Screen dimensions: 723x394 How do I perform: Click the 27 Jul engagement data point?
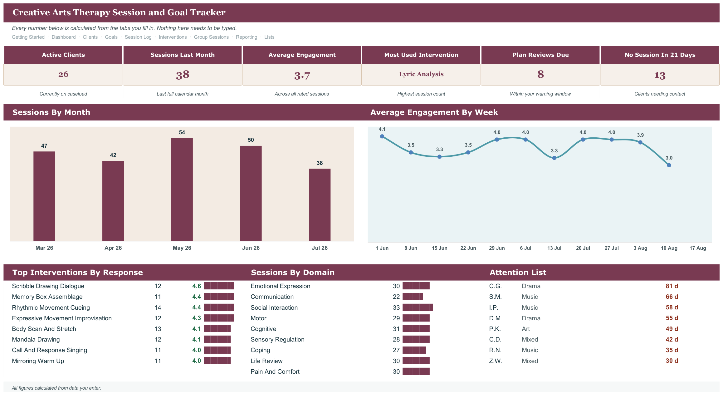tap(612, 140)
